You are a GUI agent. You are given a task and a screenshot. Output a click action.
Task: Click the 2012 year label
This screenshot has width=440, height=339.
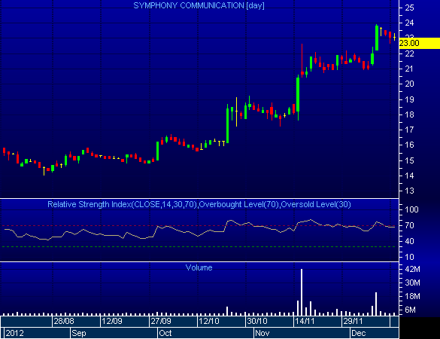click(x=14, y=333)
